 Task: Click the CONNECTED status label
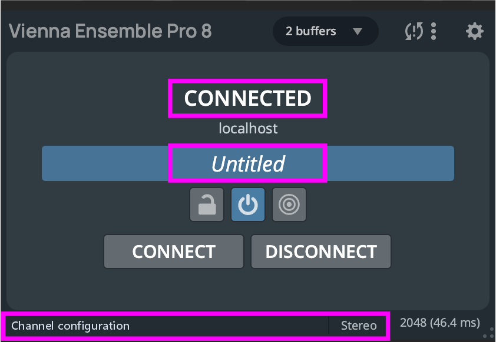(247, 99)
